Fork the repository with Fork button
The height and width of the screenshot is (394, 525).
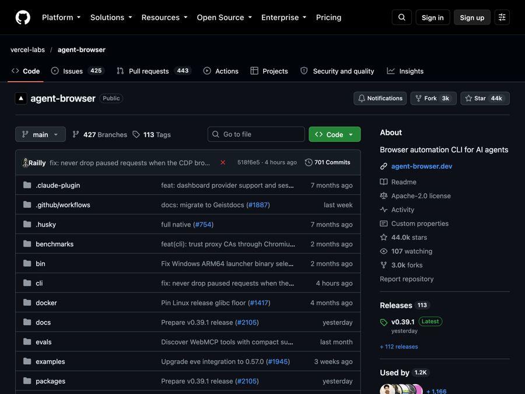click(x=433, y=98)
